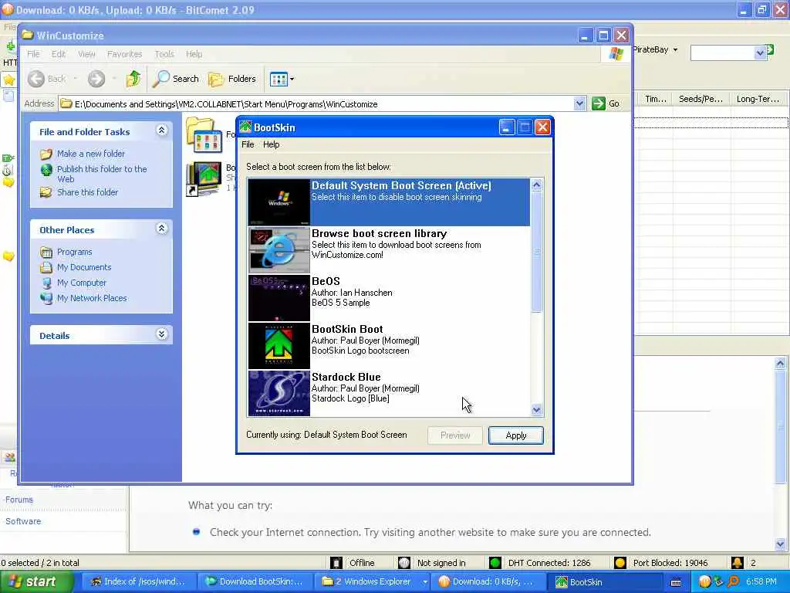790x593 pixels.
Task: Click Publish this folder to the Web
Action: 102,174
